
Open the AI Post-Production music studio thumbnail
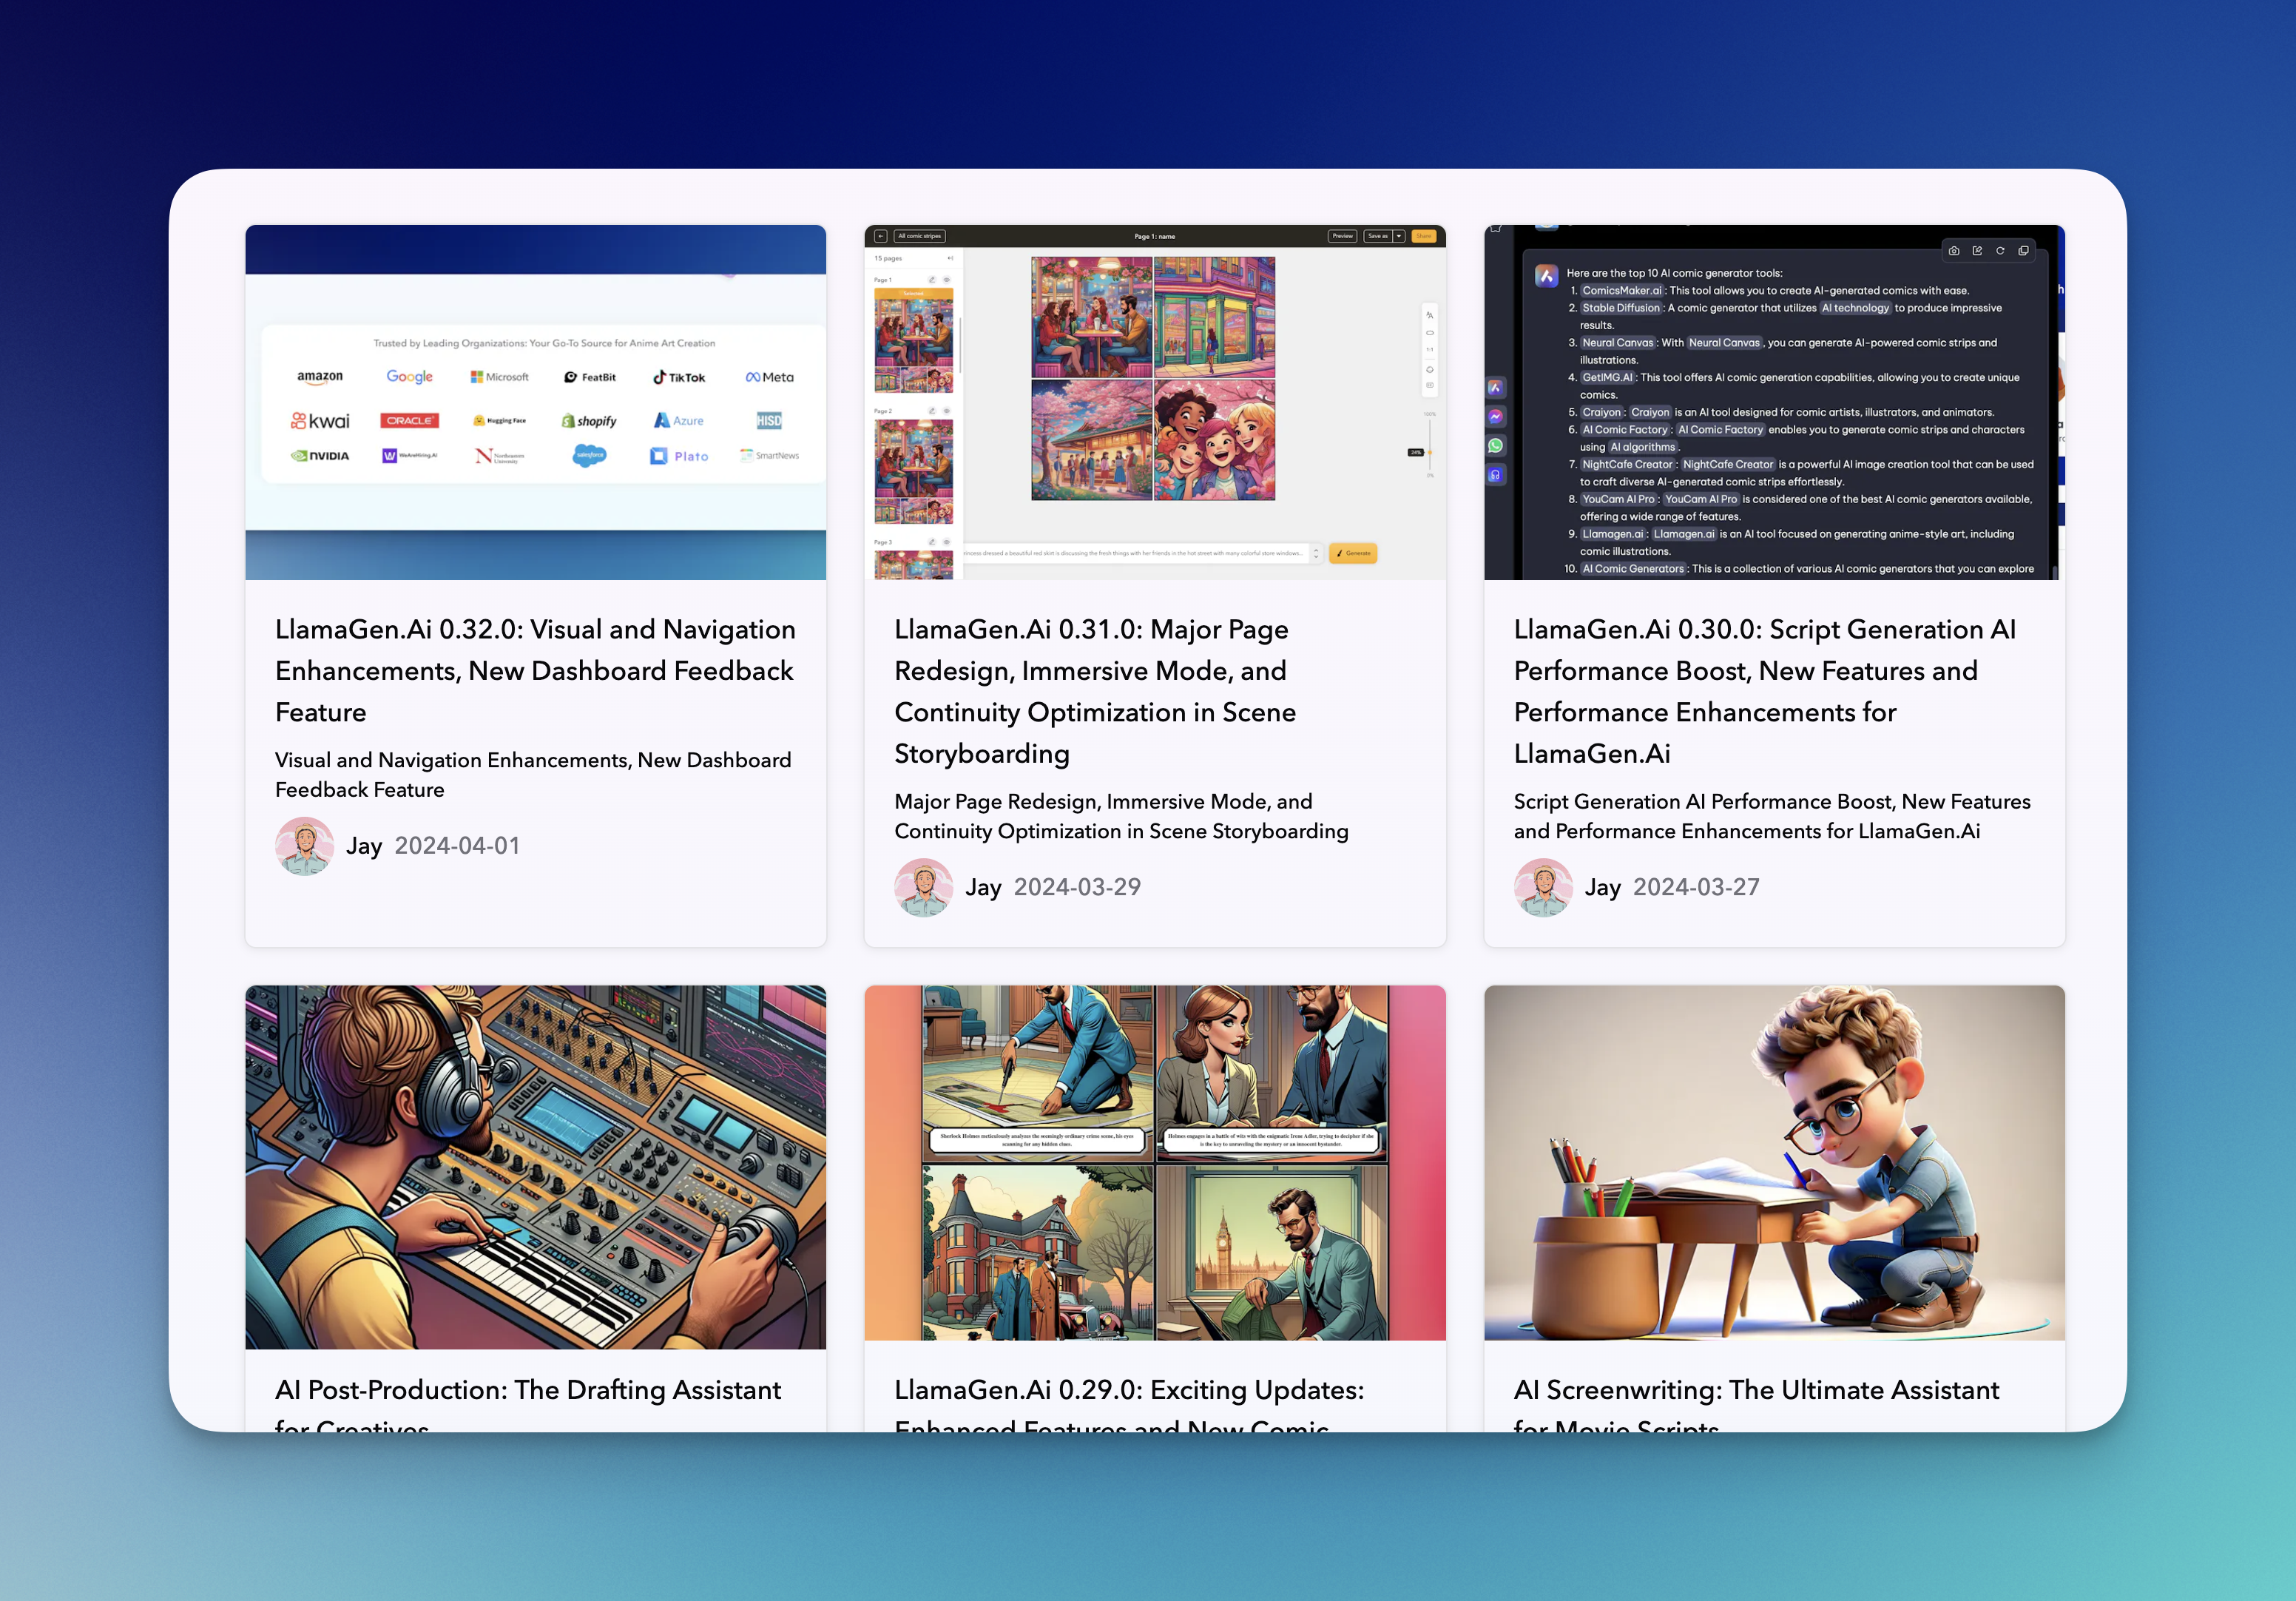tap(535, 1166)
